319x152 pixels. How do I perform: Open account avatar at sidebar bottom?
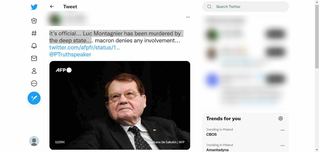coord(34,141)
